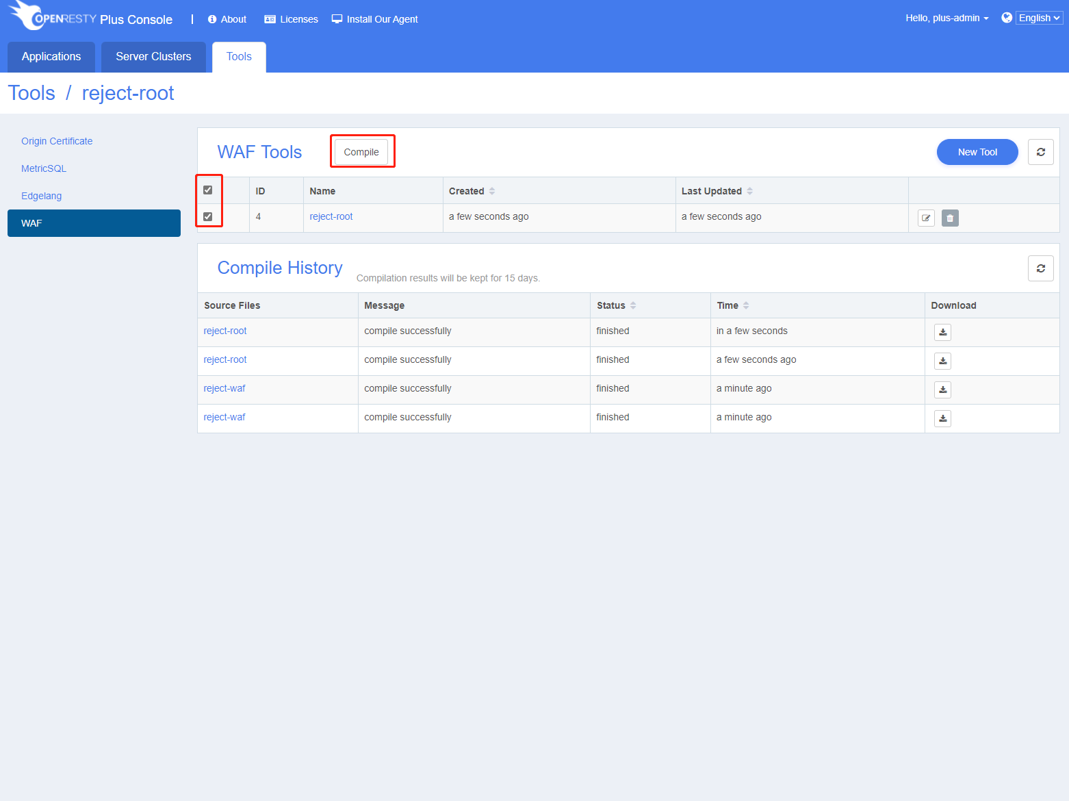Sort Compile History by Status

[x=633, y=305]
